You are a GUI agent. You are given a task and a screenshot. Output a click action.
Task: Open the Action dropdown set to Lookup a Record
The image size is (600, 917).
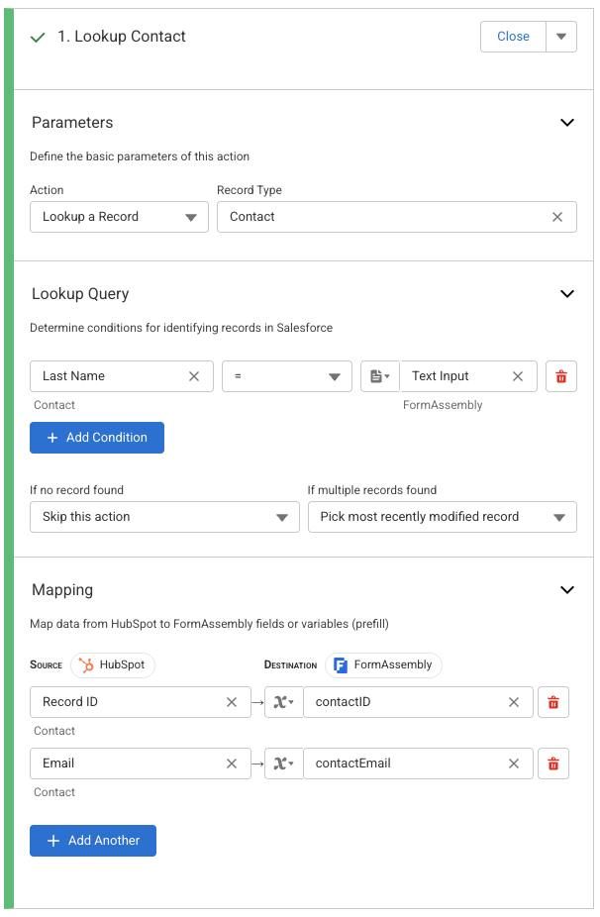[119, 217]
